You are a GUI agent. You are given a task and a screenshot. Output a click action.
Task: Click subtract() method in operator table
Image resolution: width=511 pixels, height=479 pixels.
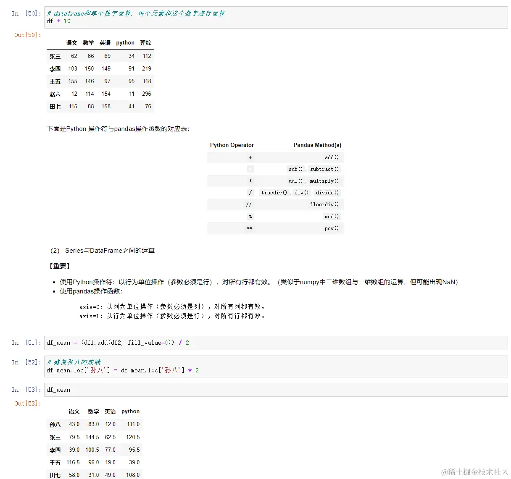(324, 169)
